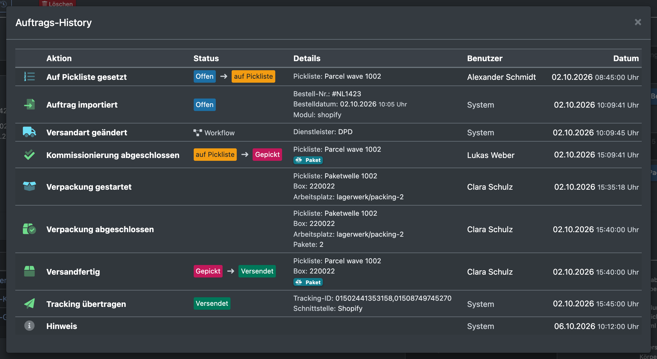This screenshot has width=657, height=359.
Task: Click the Offen badge in Auf Pickliste gesetzt row
Action: click(x=204, y=76)
